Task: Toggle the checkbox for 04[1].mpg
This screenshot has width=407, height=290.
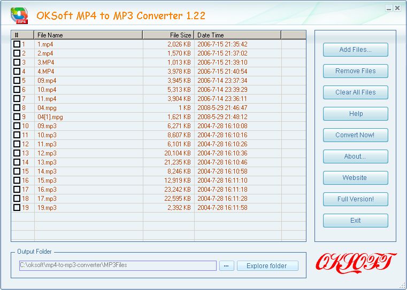Action: (17, 116)
